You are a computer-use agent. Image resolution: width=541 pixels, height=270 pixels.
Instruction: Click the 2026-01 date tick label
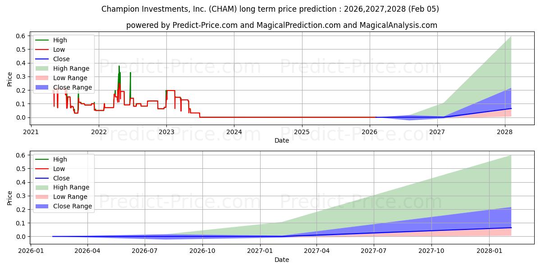[x=31, y=251]
